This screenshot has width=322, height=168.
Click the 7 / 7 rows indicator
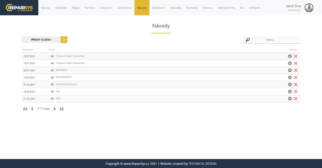pyautogui.click(x=44, y=109)
